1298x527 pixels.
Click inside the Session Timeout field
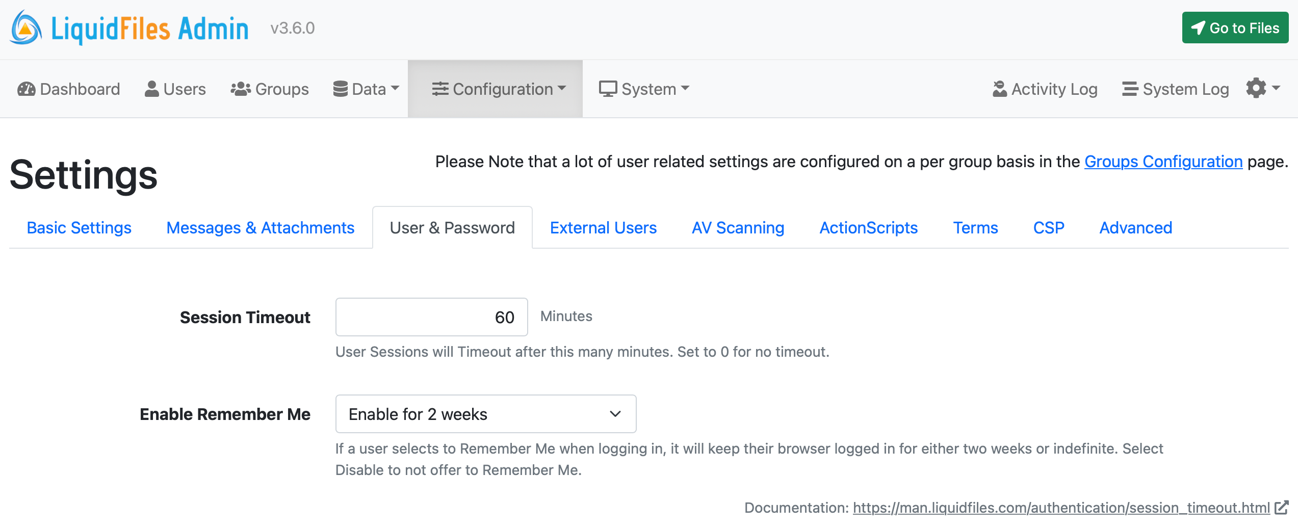(431, 317)
